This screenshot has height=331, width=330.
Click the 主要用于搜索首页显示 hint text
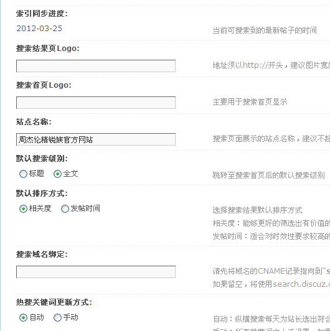(250, 102)
